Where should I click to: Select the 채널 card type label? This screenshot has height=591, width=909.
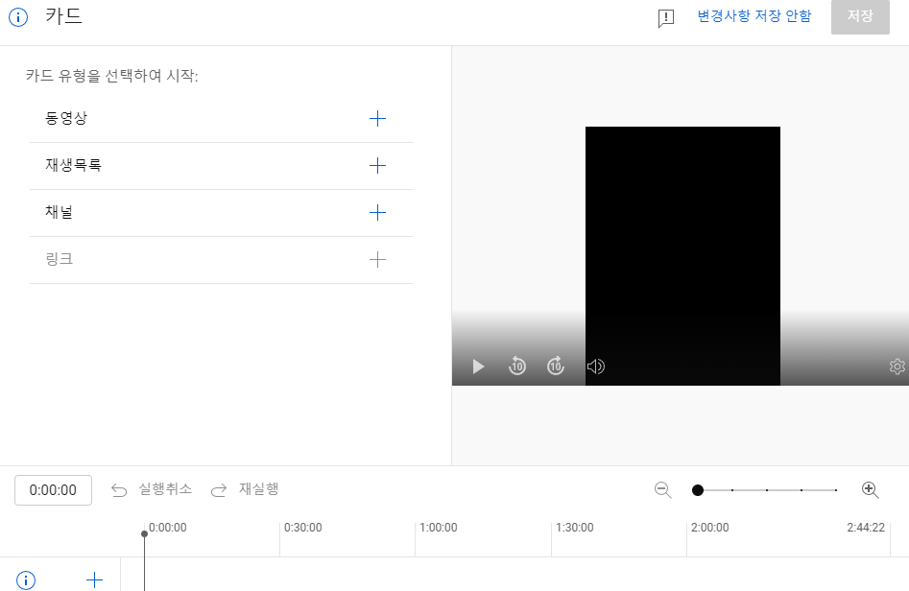60,212
